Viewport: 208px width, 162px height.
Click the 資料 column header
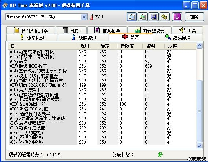(153, 46)
